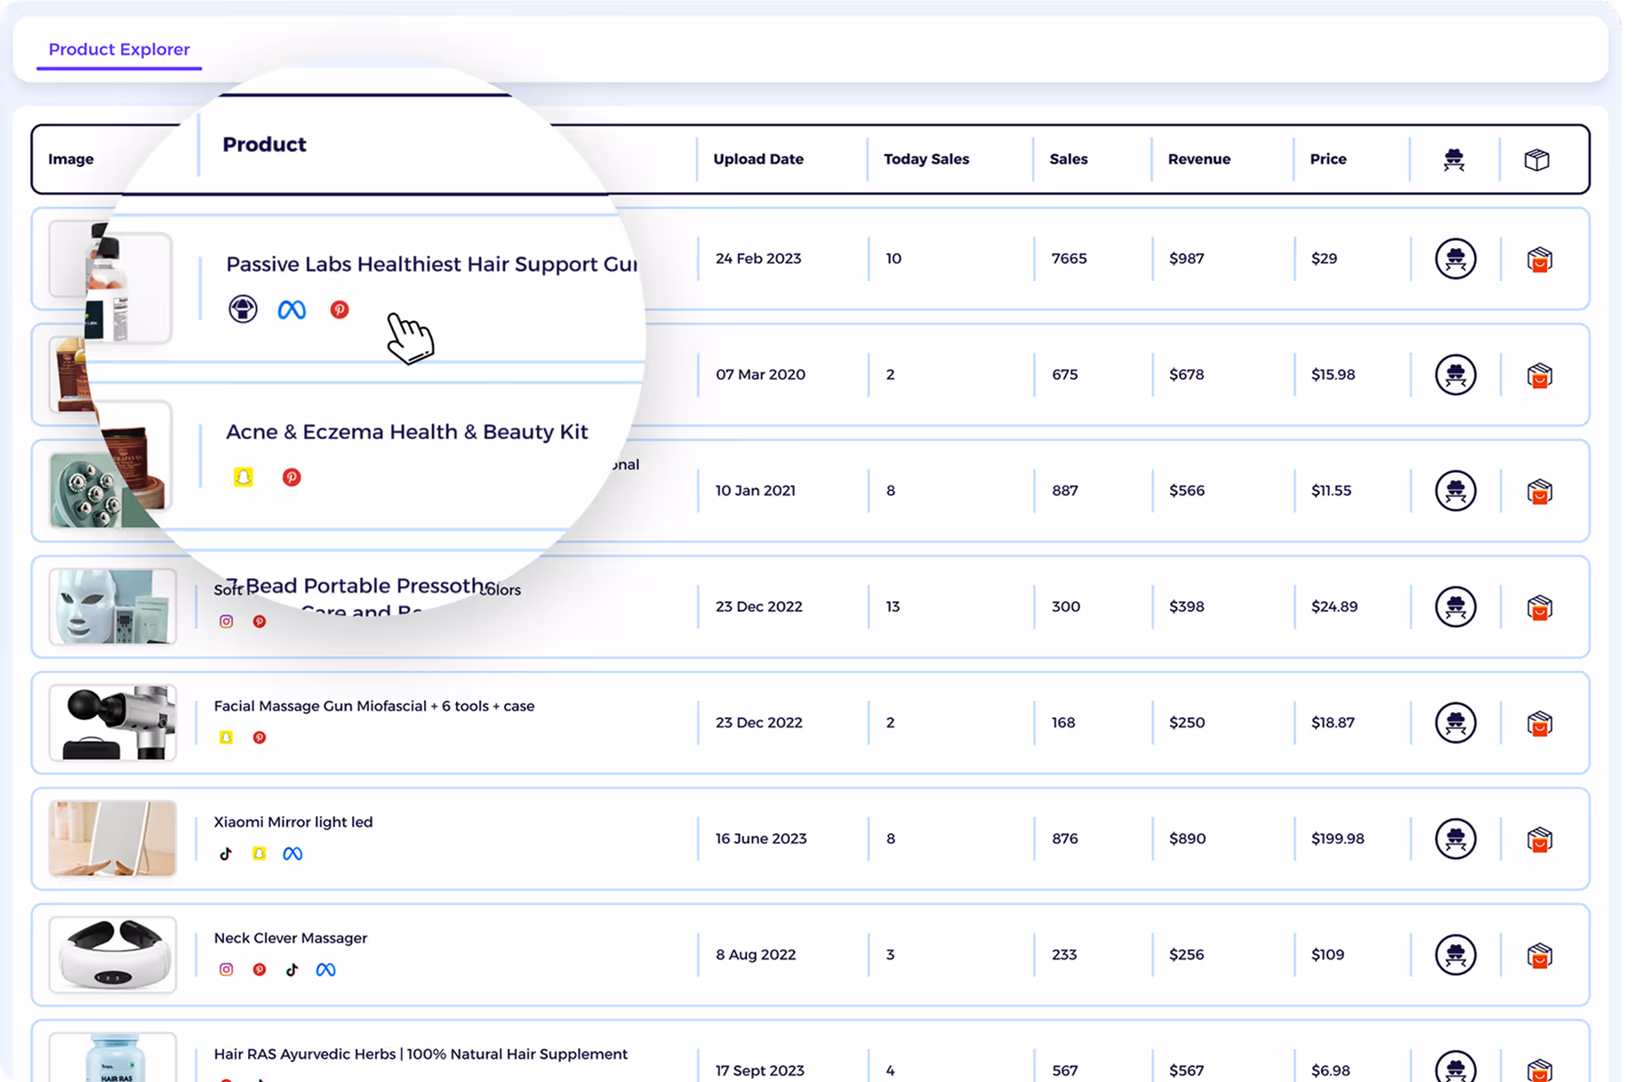Open the Product Explorer tab
The height and width of the screenshot is (1082, 1643).
click(x=119, y=50)
